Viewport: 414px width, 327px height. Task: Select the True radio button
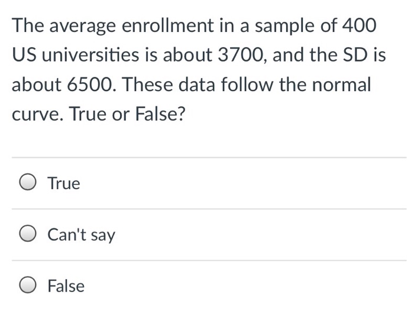(x=29, y=183)
